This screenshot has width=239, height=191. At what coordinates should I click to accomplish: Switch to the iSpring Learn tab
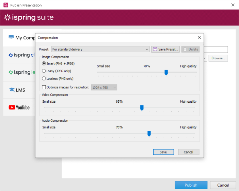tap(19, 73)
